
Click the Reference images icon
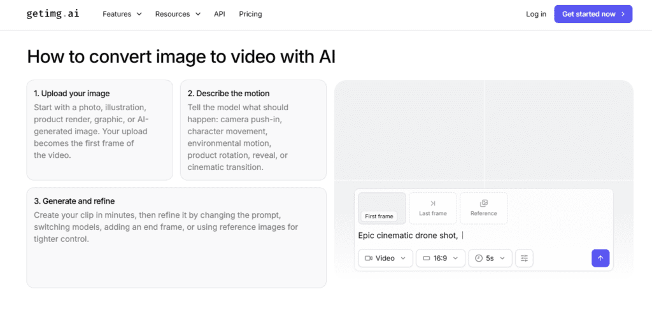tap(484, 203)
